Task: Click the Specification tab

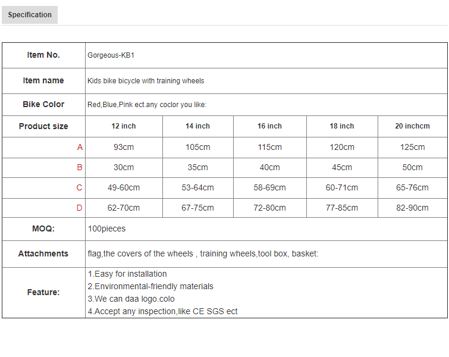Action: pyautogui.click(x=30, y=15)
